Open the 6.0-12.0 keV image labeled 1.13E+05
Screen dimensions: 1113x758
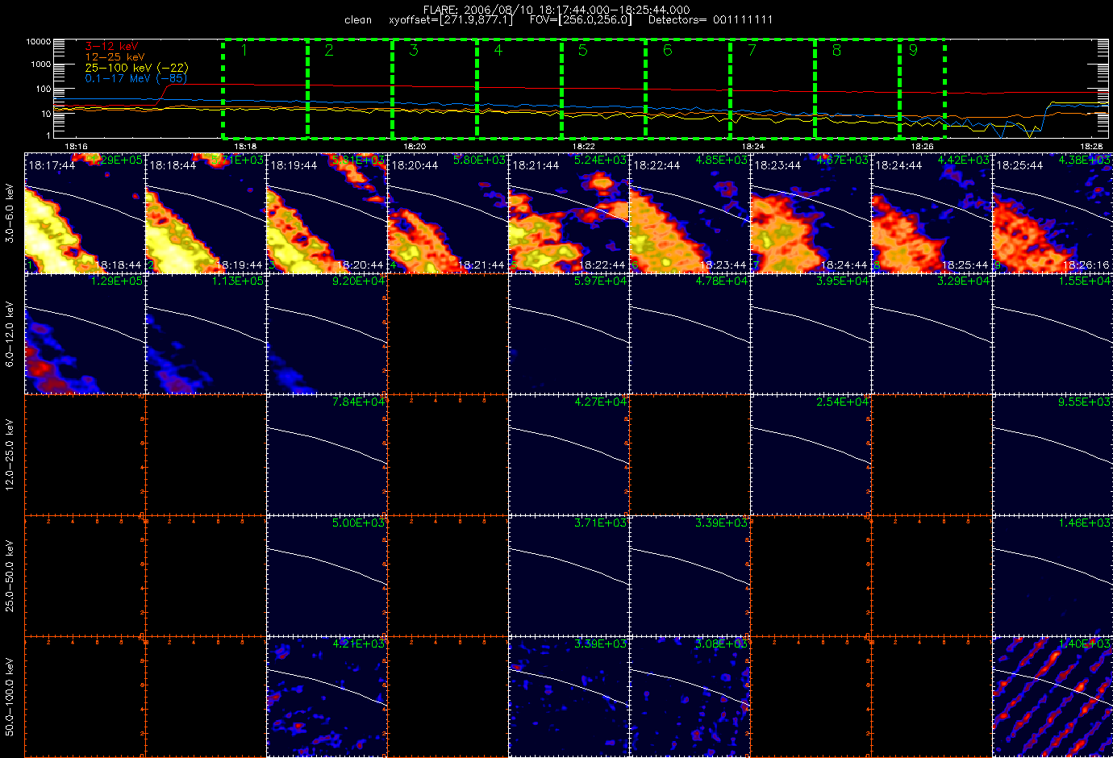[206, 334]
